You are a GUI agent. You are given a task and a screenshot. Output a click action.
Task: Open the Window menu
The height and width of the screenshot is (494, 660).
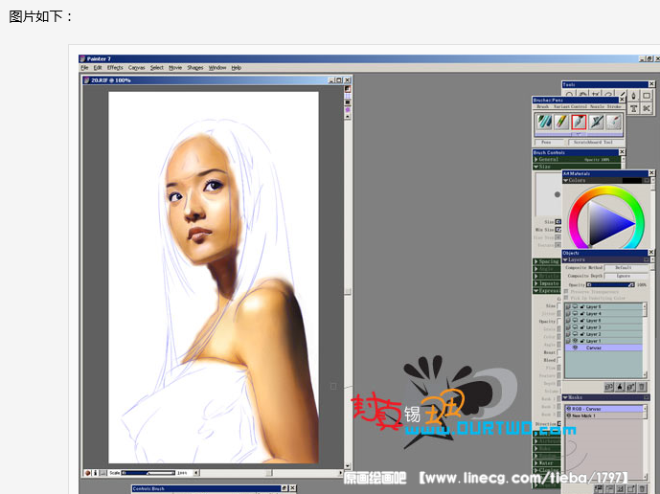(217, 68)
